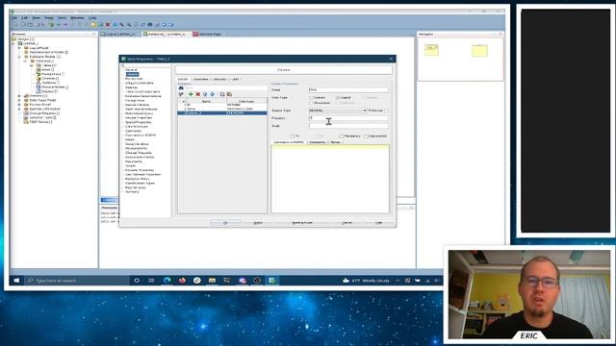Remove selected column with red X icon
The image size is (616, 346).
[198, 94]
